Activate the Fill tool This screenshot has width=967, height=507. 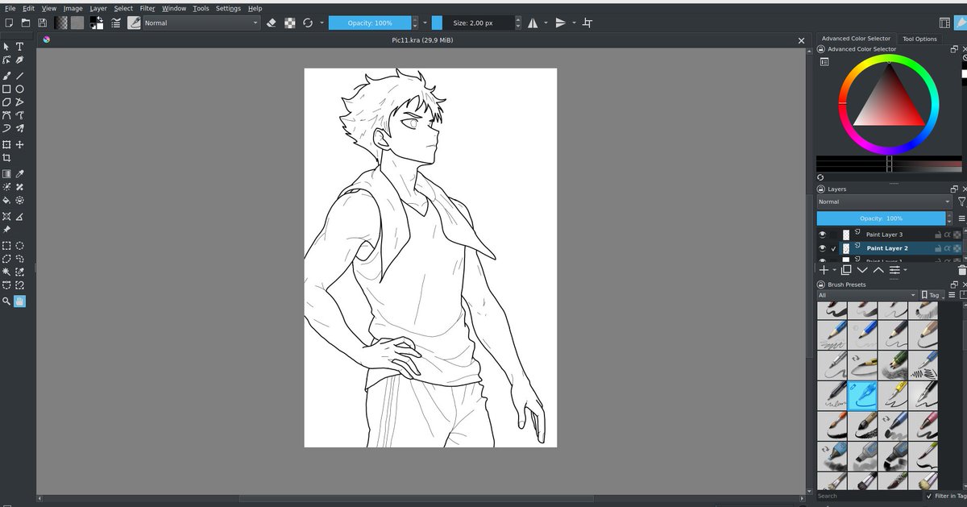tap(6, 200)
